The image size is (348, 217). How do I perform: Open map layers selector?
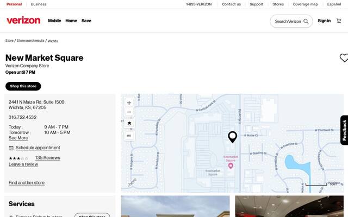129,124
